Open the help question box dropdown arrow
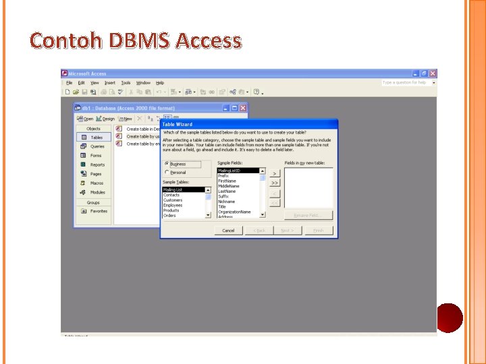Viewport: 486px width, 364px height. [434, 83]
